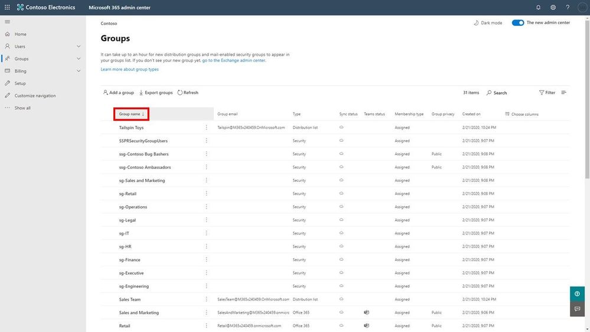This screenshot has width=590, height=332.
Task: Sort by Type column header
Action: click(296, 114)
